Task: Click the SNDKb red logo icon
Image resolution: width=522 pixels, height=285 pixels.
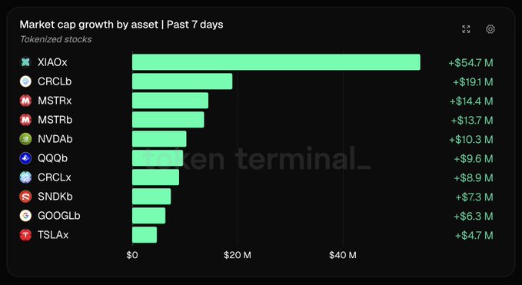Action: point(25,197)
